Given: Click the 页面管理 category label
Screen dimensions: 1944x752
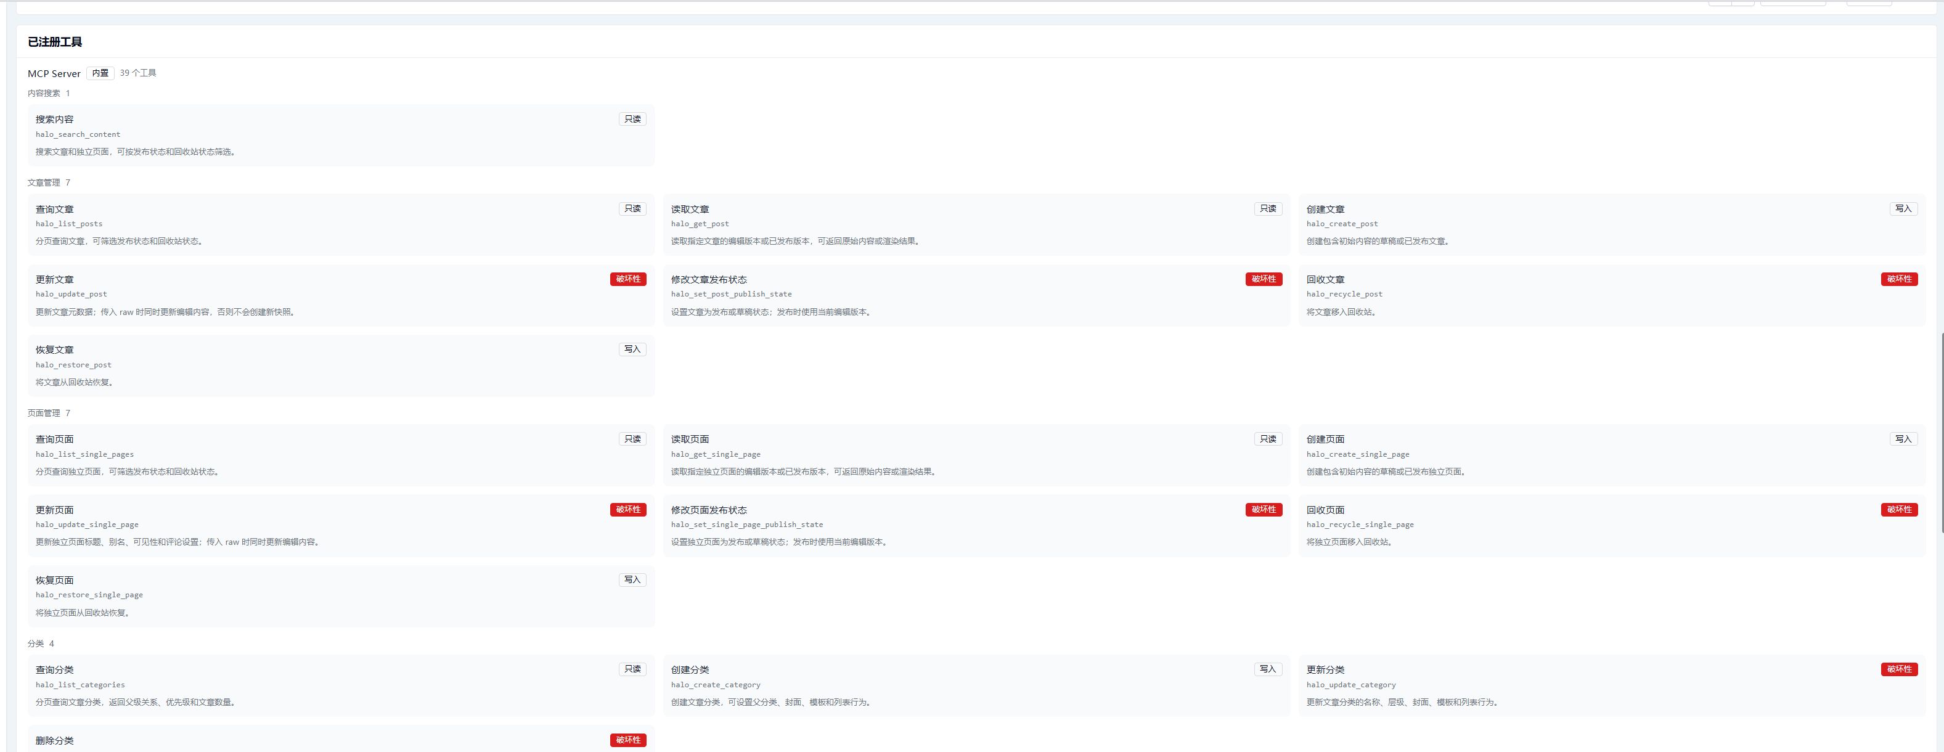Looking at the screenshot, I should pyautogui.click(x=44, y=413).
